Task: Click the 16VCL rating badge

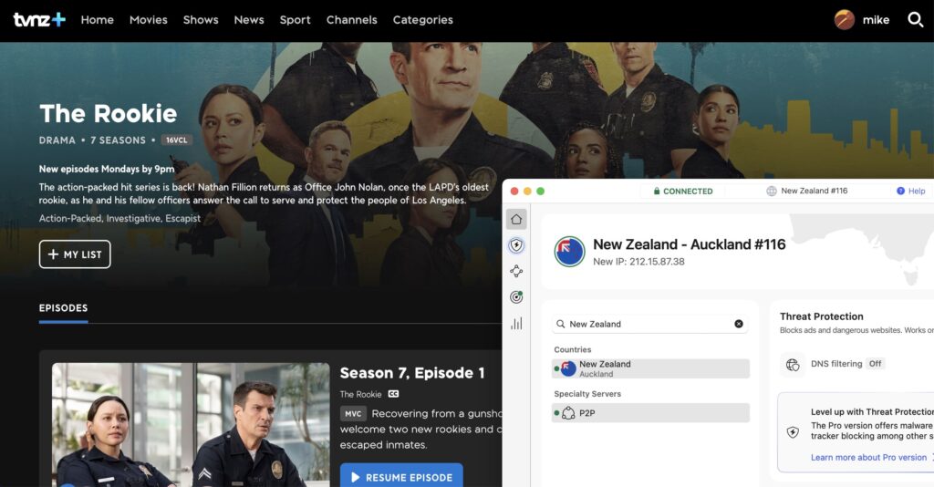Action: (x=176, y=140)
